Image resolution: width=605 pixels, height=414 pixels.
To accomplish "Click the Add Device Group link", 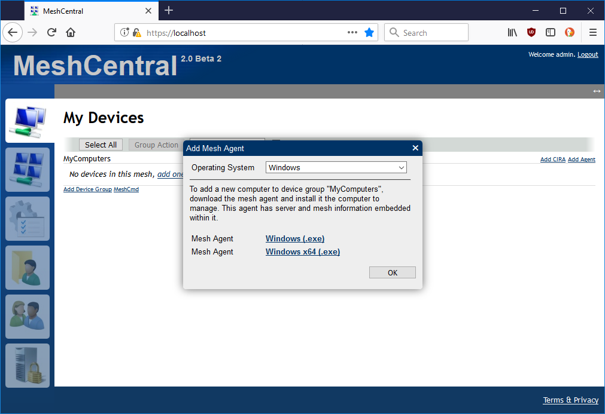I will click(x=87, y=189).
